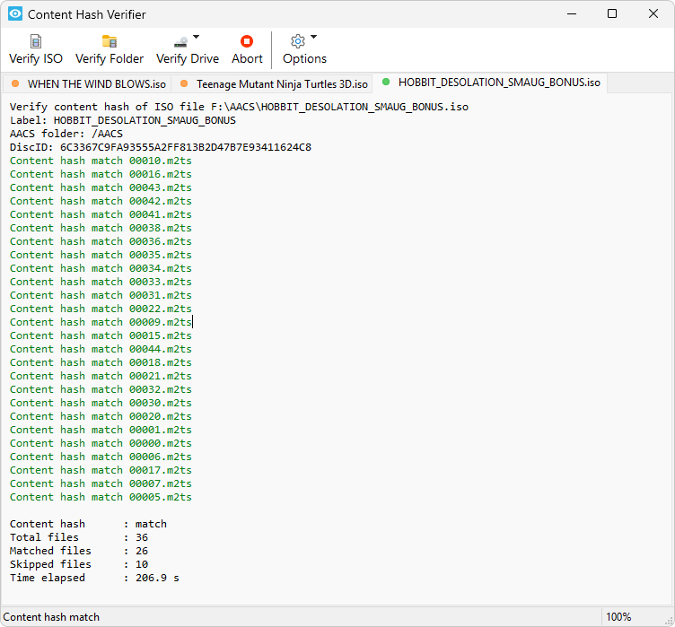Viewport: 675px width, 627px height.
Task: Click the Content Hash Verifier app icon
Action: pyautogui.click(x=15, y=13)
